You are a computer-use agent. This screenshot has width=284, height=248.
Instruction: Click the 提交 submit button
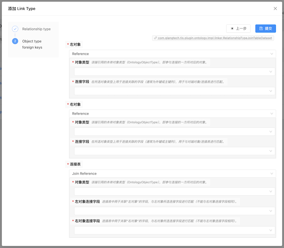tap(265, 28)
